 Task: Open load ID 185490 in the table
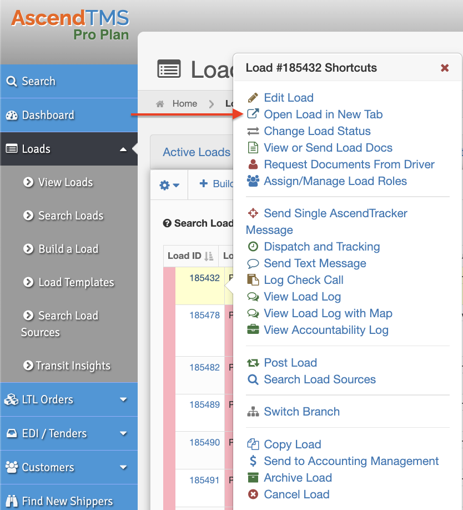click(205, 442)
